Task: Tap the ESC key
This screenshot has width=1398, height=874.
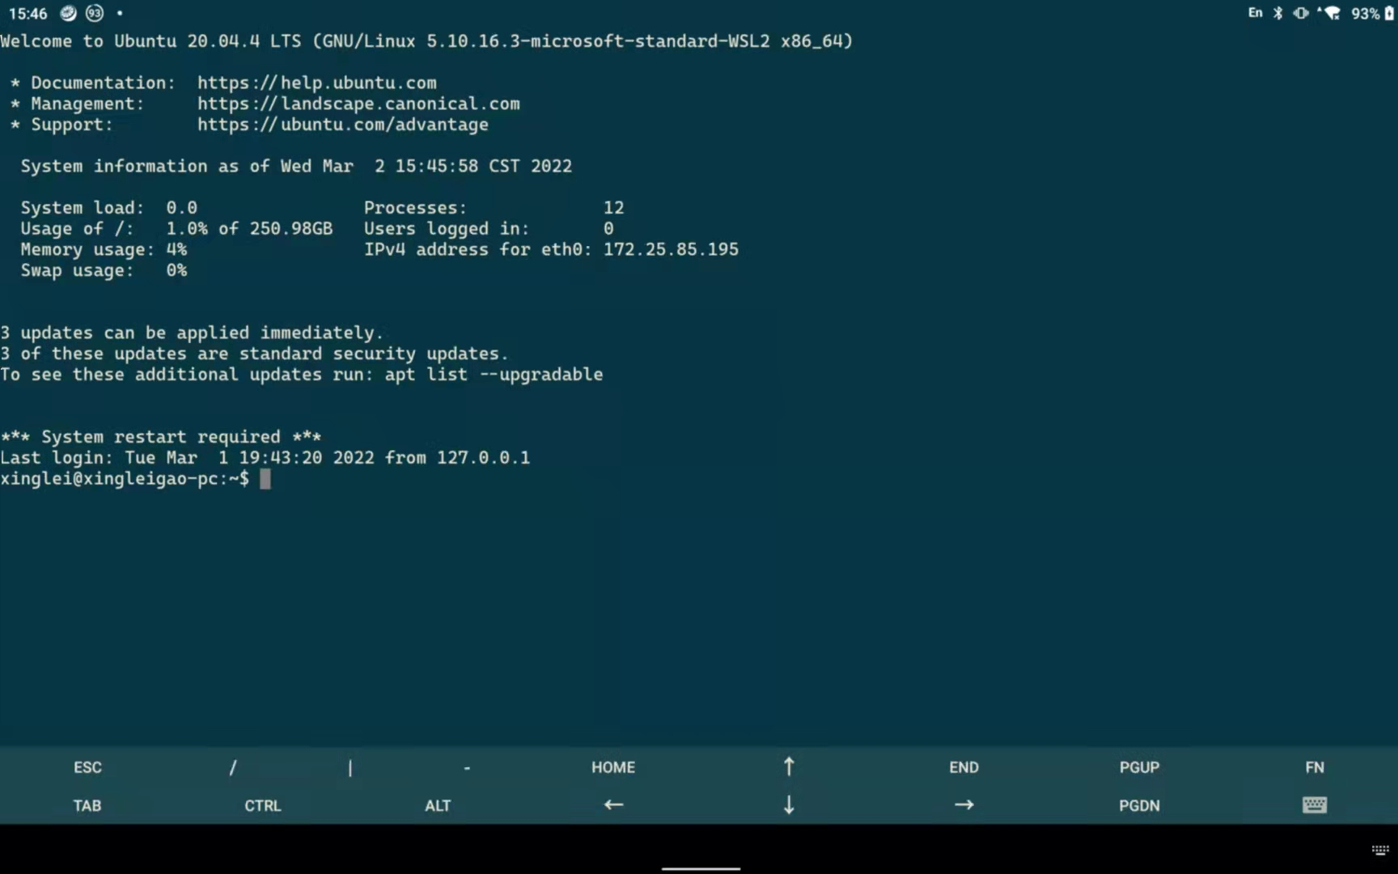Action: point(87,767)
